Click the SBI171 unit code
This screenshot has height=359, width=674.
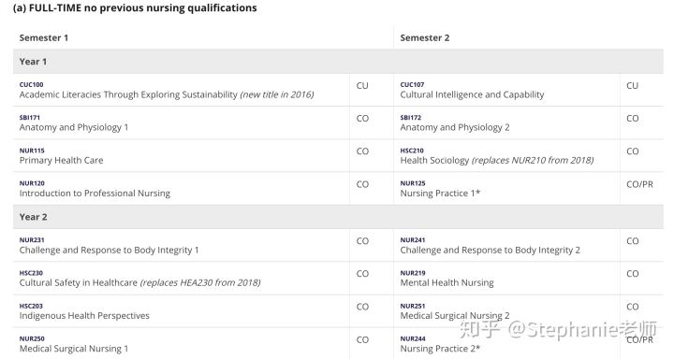(29, 118)
